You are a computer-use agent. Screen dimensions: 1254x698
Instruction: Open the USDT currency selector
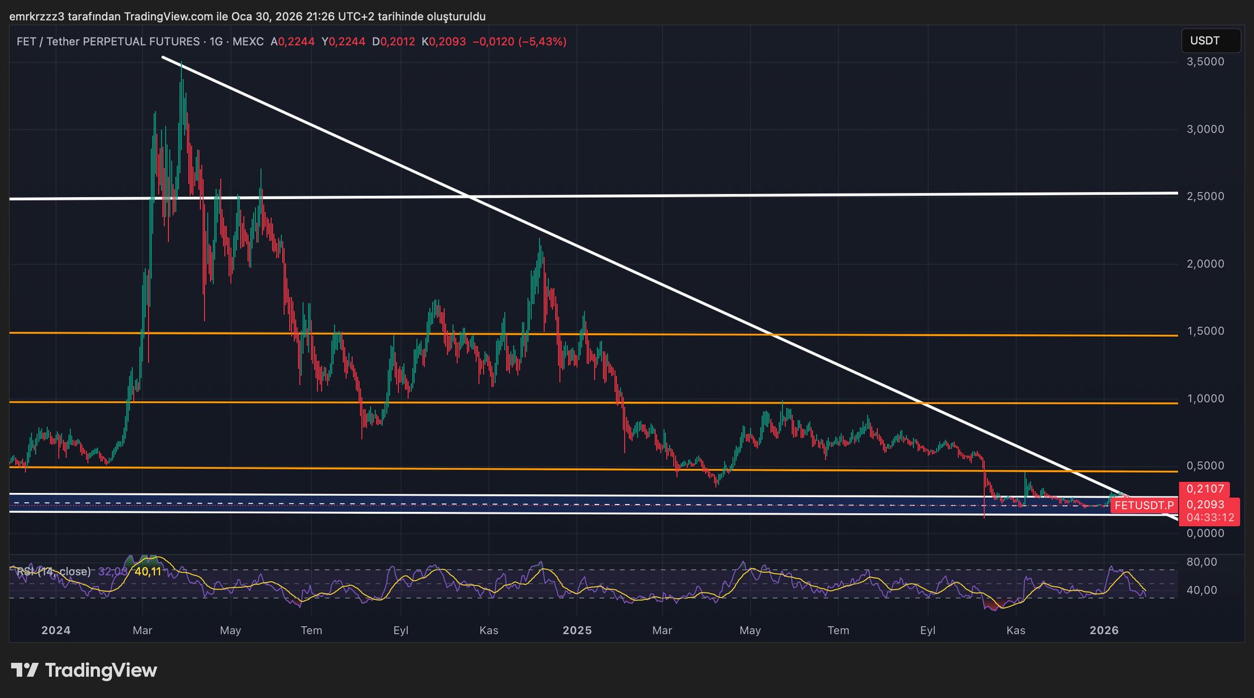point(1210,41)
